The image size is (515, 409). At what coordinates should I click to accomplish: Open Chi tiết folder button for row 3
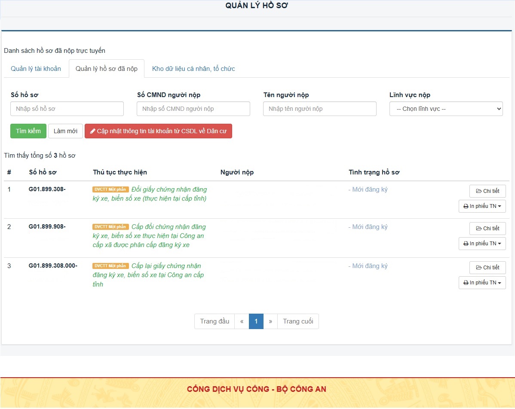(x=488, y=268)
